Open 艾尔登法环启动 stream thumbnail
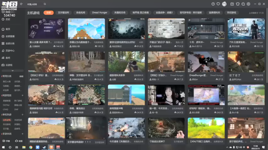Viewport: 268px width, 150px height. (86, 128)
